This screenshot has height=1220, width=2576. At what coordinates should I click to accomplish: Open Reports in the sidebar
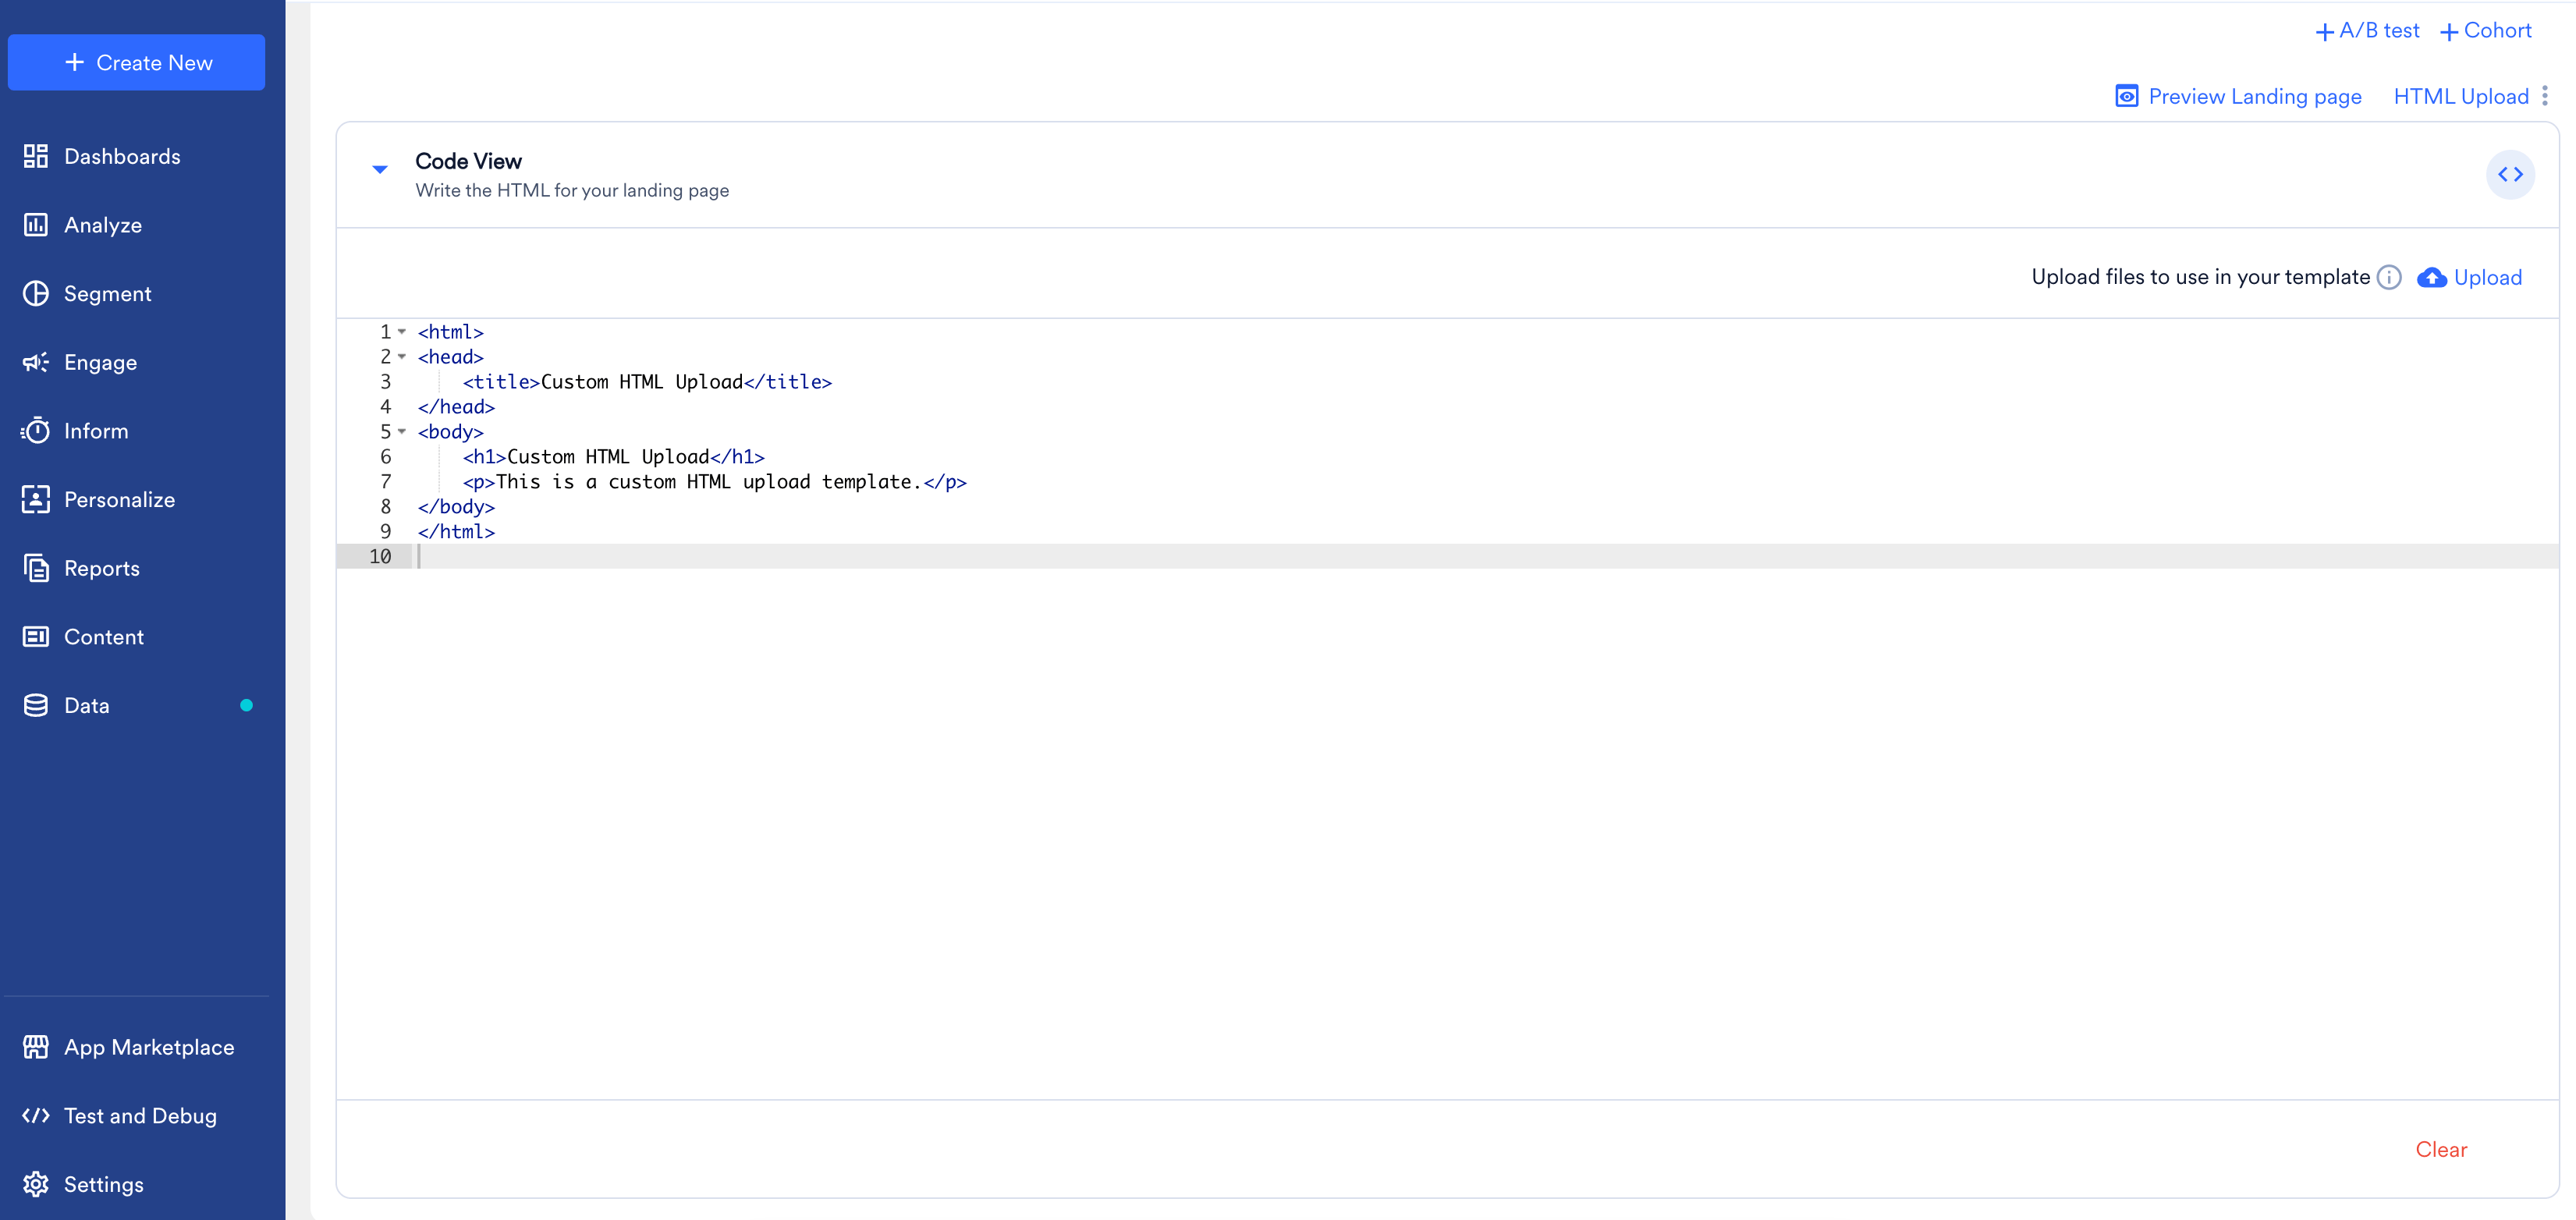click(x=101, y=568)
